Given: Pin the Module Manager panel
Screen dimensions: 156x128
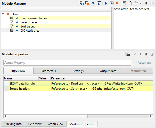Looking at the screenshot, I should tap(146, 4).
